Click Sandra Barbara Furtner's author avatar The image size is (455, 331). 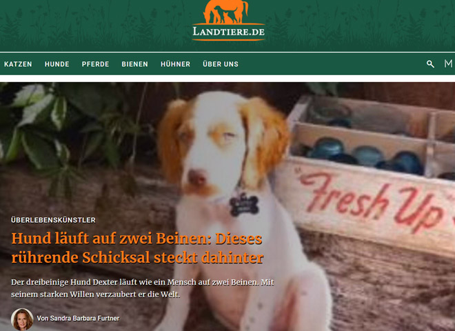pyautogui.click(x=22, y=319)
